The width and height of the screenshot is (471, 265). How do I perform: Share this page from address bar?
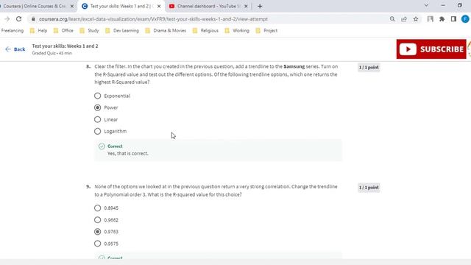point(404,19)
